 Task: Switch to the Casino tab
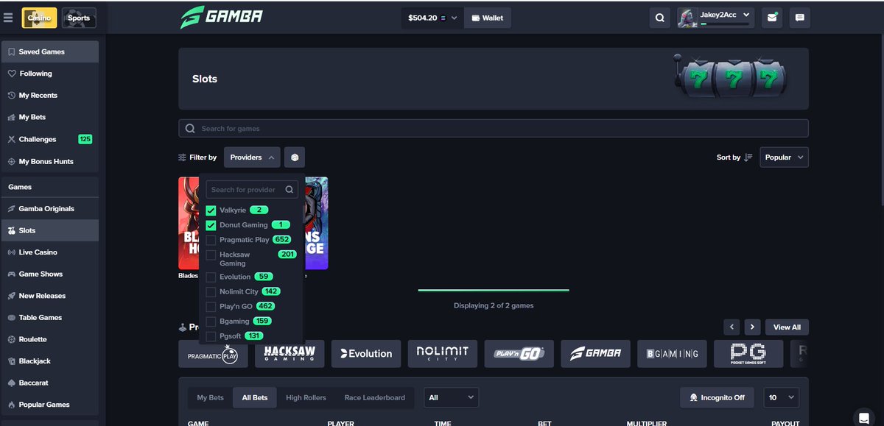(x=40, y=18)
